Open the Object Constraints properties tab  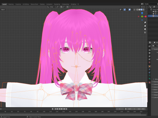coord(149,72)
